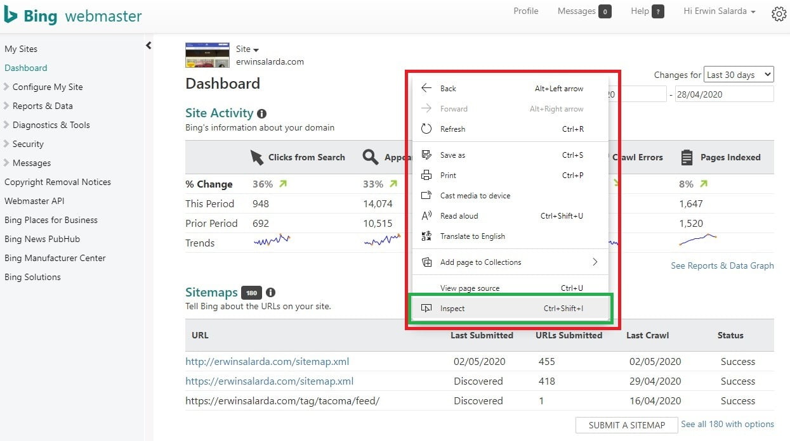Click the Bing logo icon
The height and width of the screenshot is (441, 790).
coord(11,15)
